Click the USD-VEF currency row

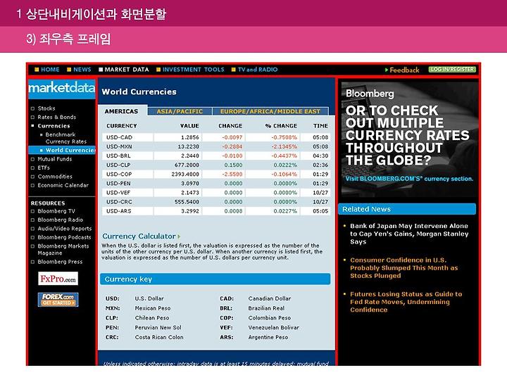coord(216,193)
